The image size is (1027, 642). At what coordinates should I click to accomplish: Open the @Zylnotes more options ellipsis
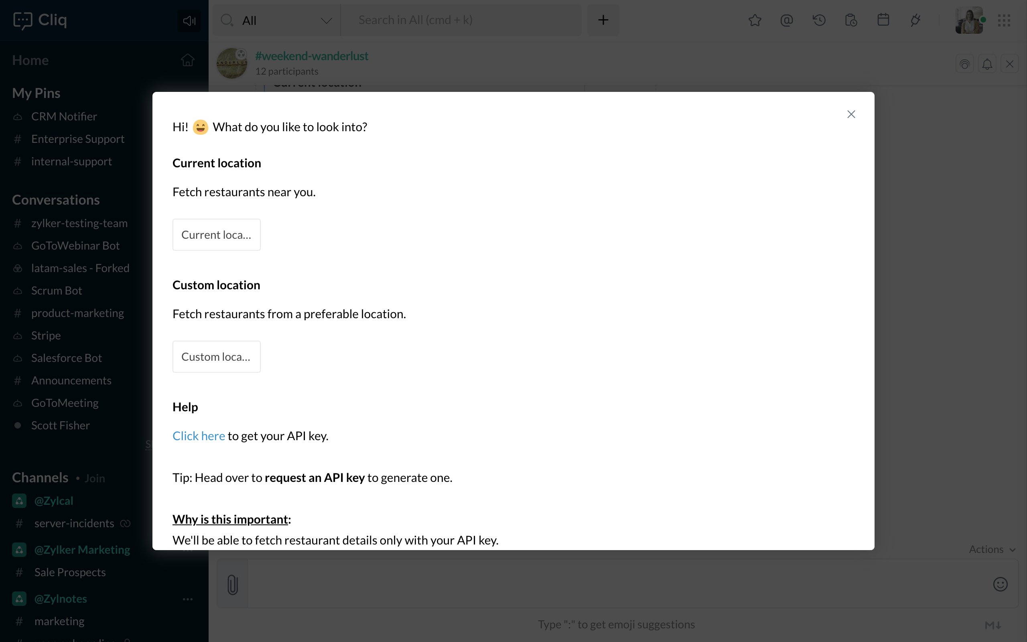click(188, 599)
